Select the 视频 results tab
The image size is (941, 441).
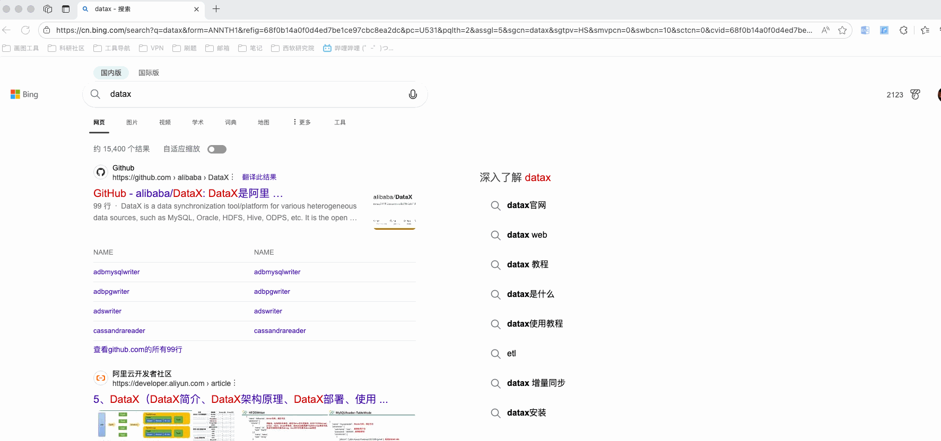[x=165, y=122]
